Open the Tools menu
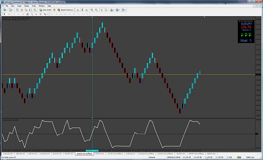Image resolution: width=263 pixels, height=160 pixels. click(x=34, y=6)
